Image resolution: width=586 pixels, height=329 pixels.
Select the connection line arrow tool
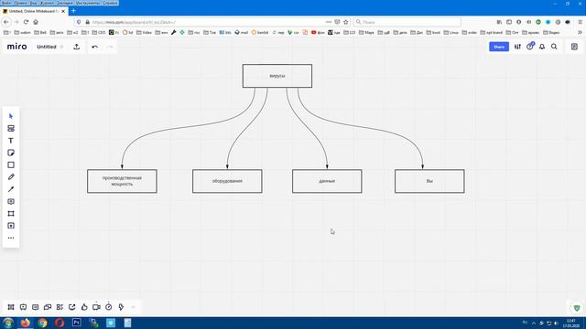point(11,189)
